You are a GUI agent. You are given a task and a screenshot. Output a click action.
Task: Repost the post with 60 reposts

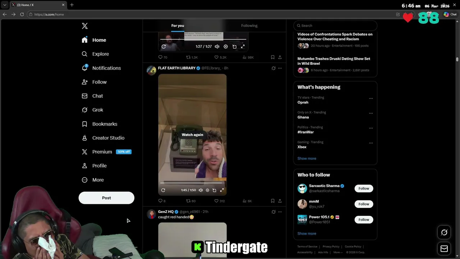191,201
